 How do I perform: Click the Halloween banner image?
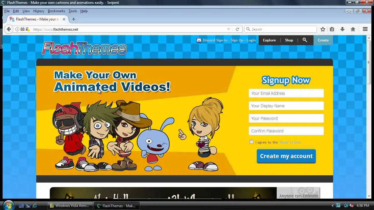(163, 193)
